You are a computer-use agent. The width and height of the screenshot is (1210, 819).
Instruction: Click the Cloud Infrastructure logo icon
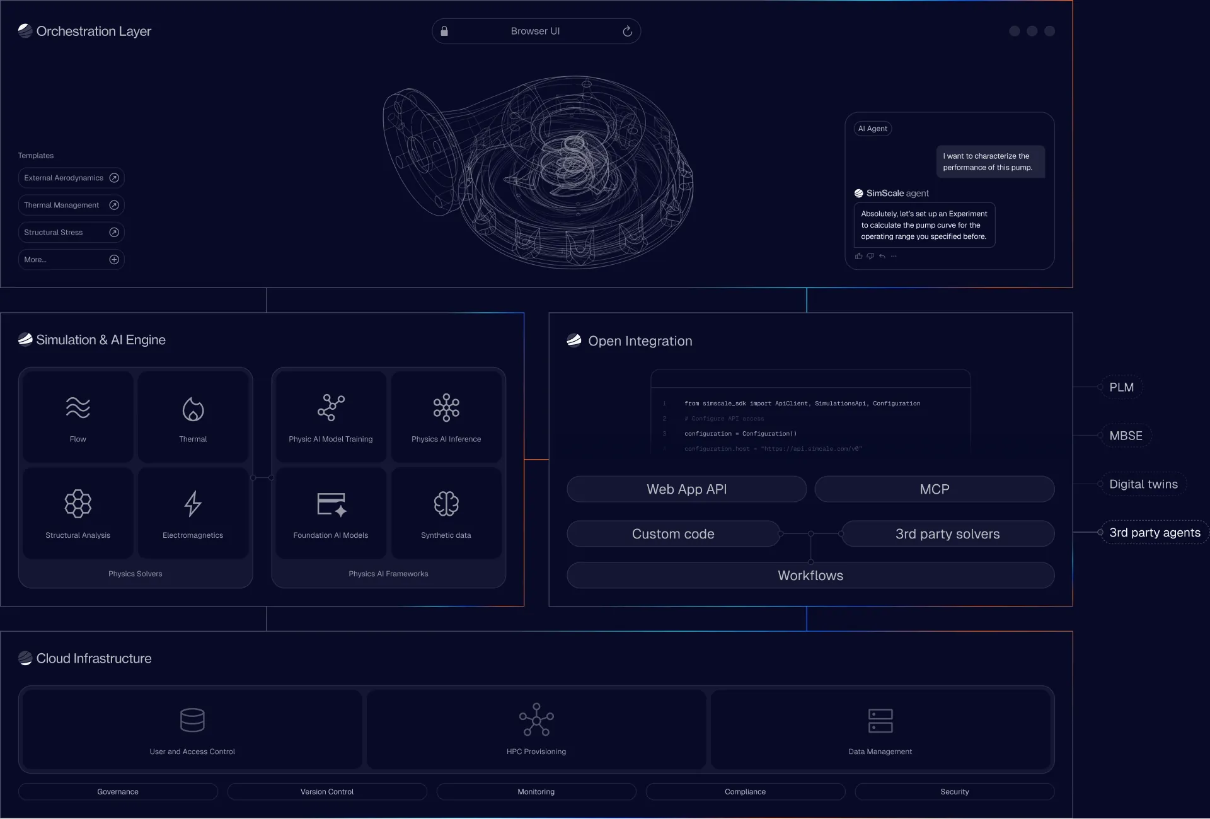(x=25, y=658)
